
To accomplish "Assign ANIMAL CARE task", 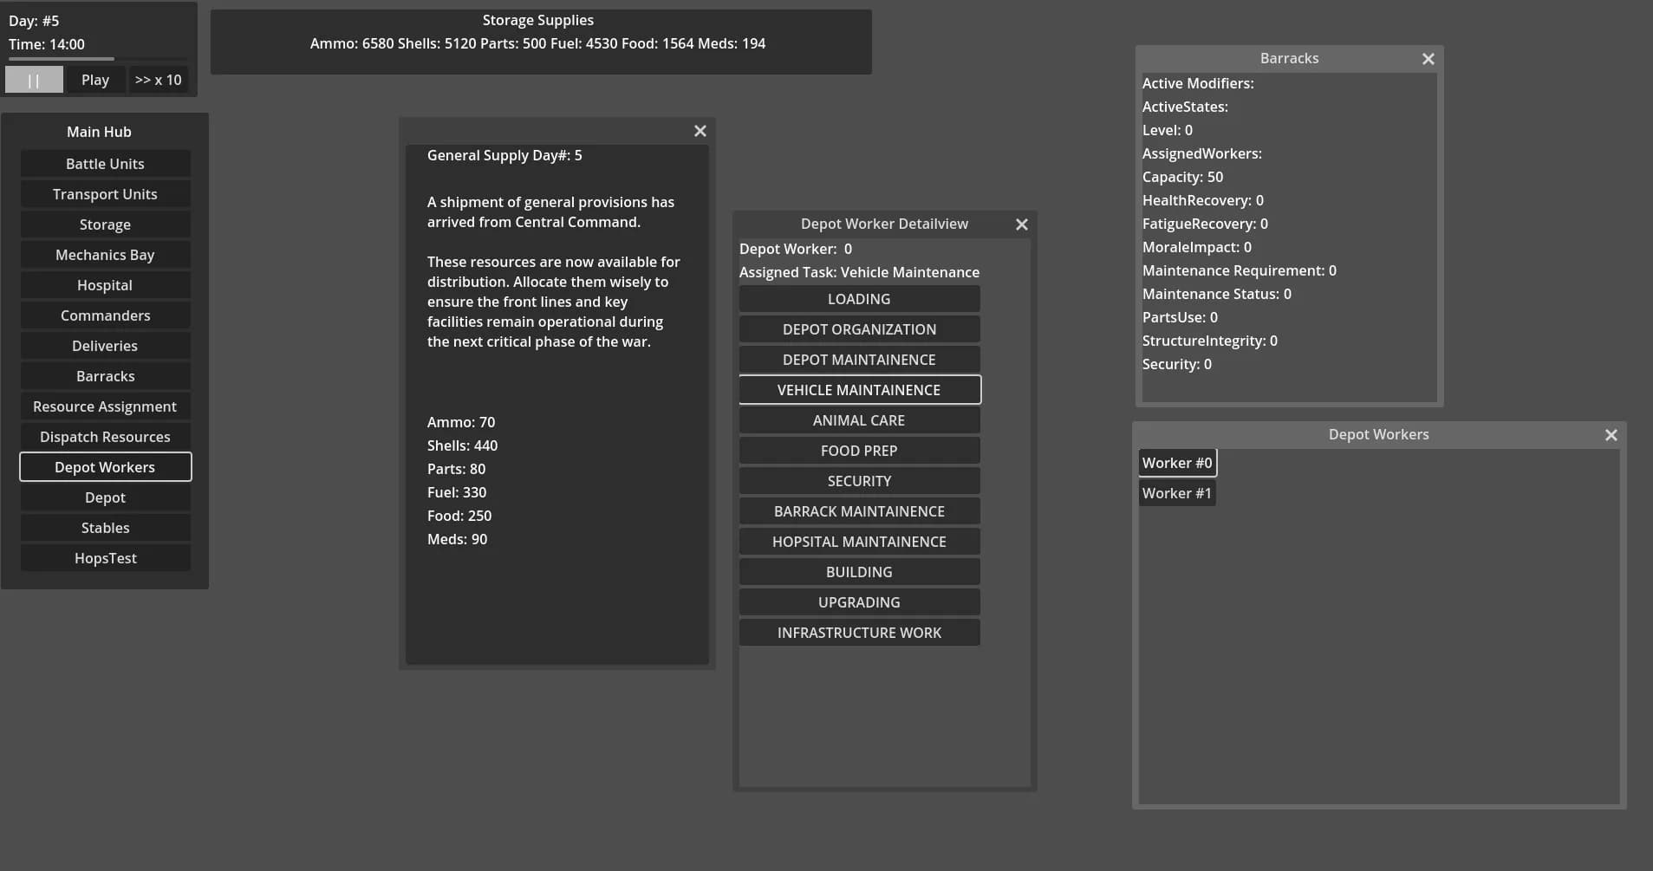I will tap(859, 420).
